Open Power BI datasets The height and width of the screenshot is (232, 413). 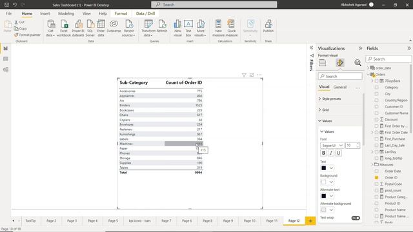click(78, 28)
